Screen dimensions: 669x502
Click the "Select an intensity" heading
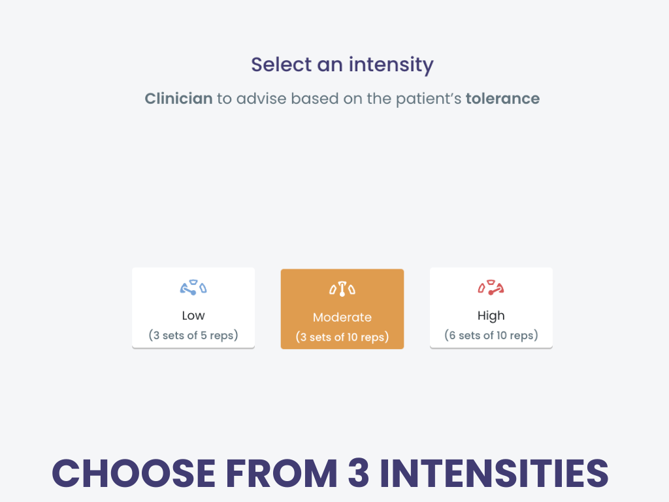coord(342,65)
